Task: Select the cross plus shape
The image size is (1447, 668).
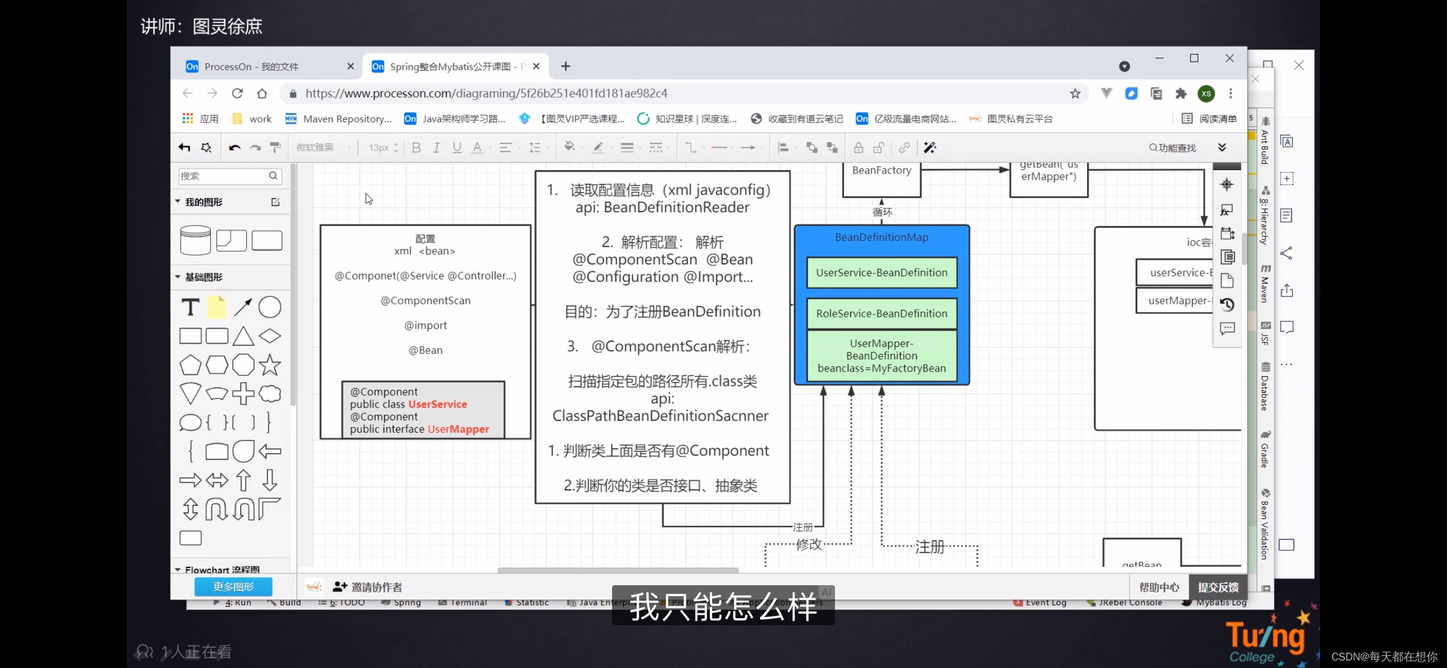Action: (x=243, y=393)
